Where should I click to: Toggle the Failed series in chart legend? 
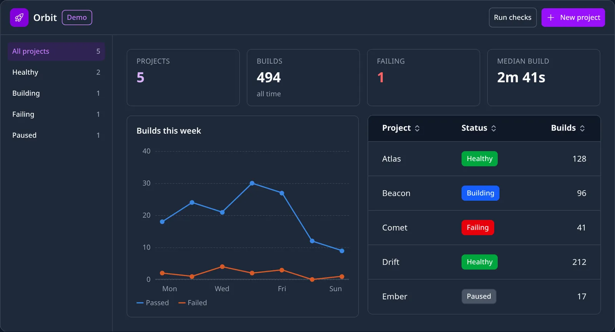point(193,303)
